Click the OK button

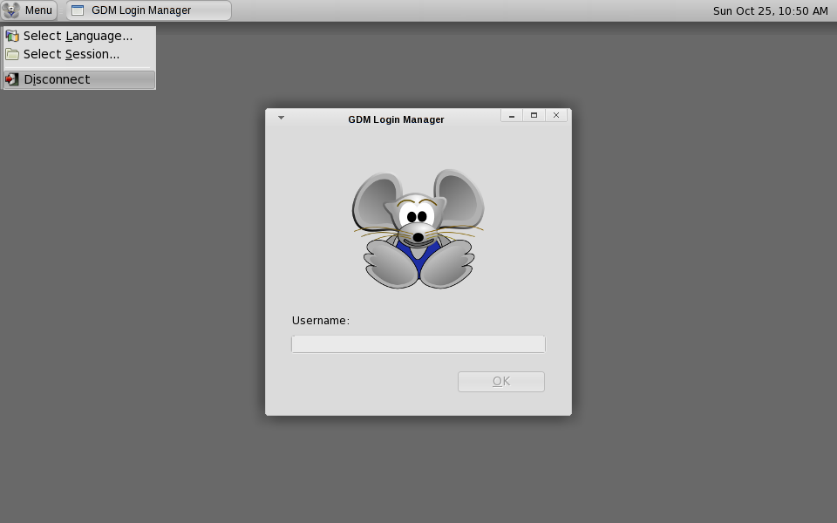pyautogui.click(x=501, y=382)
